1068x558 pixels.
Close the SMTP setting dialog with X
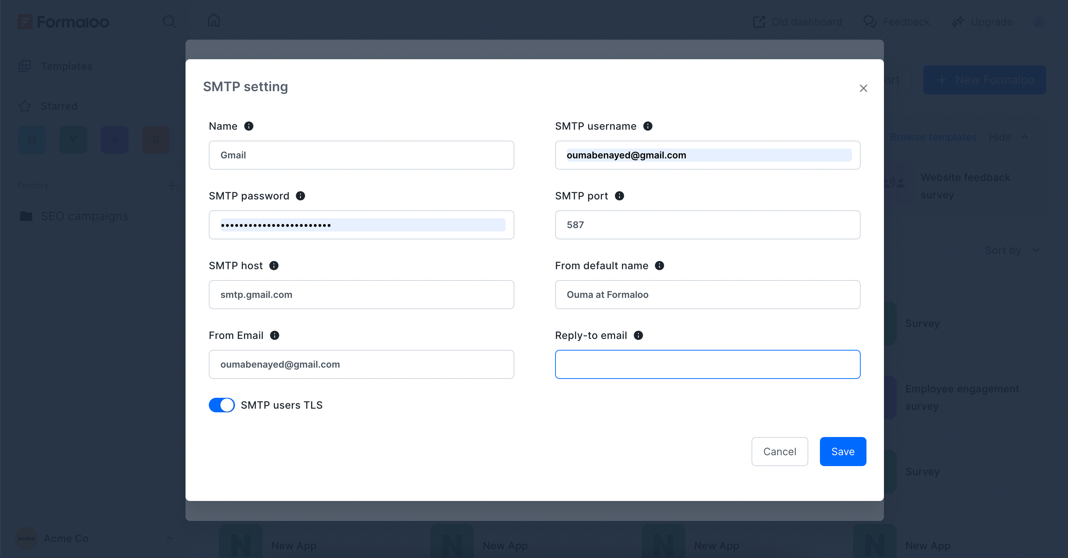864,88
